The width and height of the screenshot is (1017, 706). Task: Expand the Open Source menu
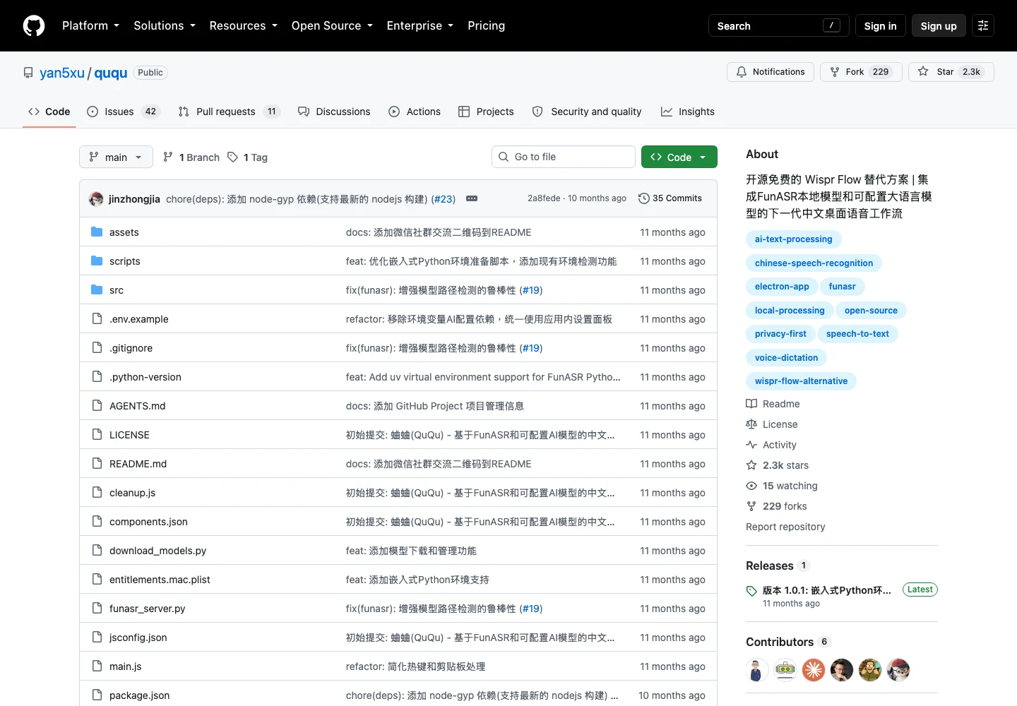click(x=332, y=25)
